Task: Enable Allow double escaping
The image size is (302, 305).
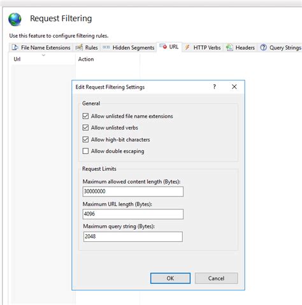Action: (x=85, y=151)
